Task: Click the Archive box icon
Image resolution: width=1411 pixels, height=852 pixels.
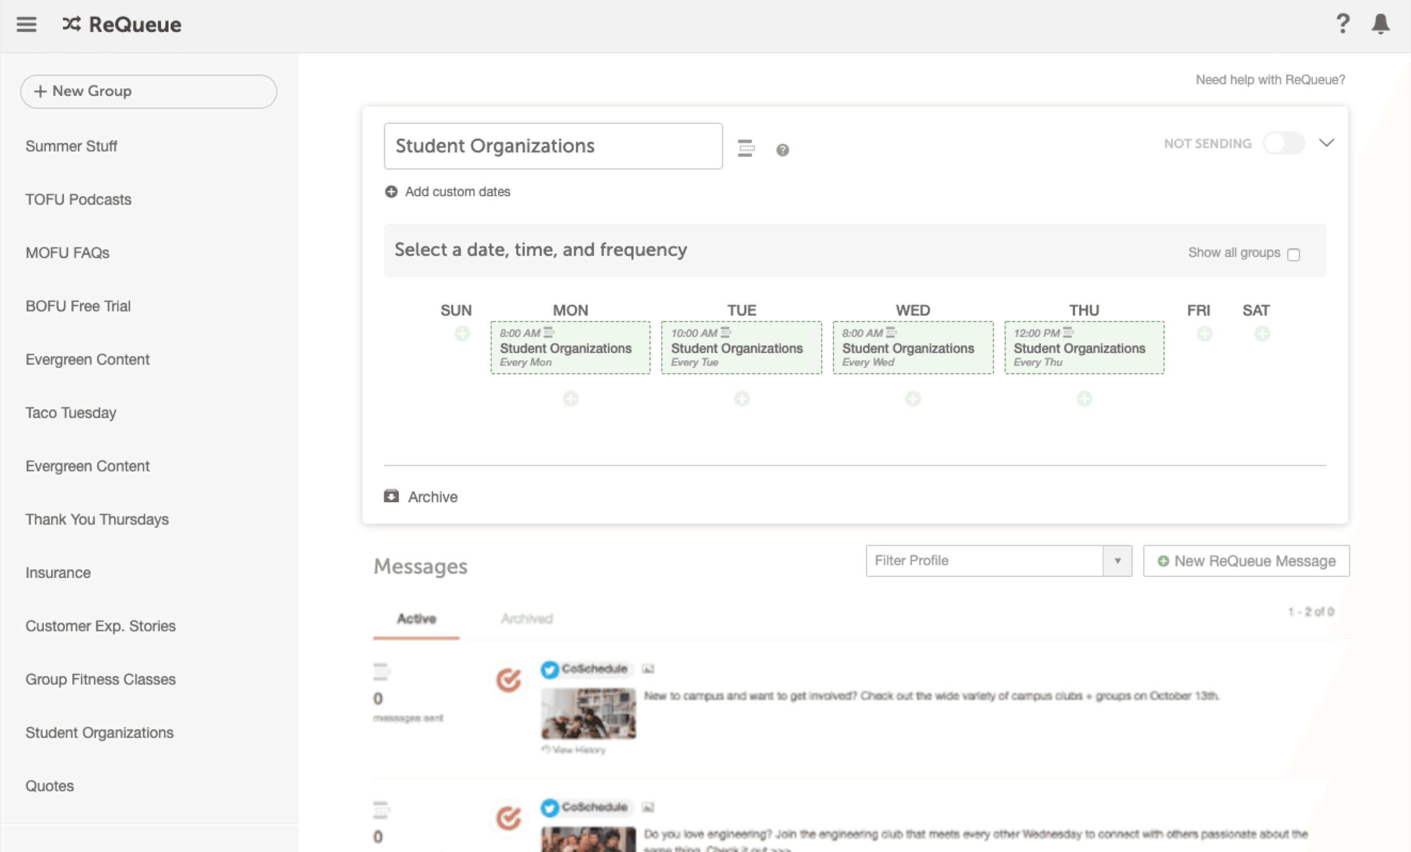Action: pos(391,496)
